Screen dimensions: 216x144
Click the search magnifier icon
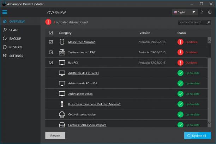tap(209, 22)
